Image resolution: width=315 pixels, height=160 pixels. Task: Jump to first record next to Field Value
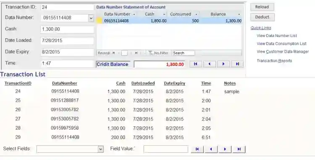[x=197, y=149]
